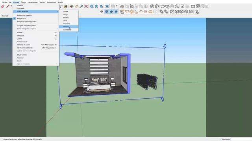Click the camera box icon in top toolbar
Screen dimensions: 252x141
coord(132,6)
